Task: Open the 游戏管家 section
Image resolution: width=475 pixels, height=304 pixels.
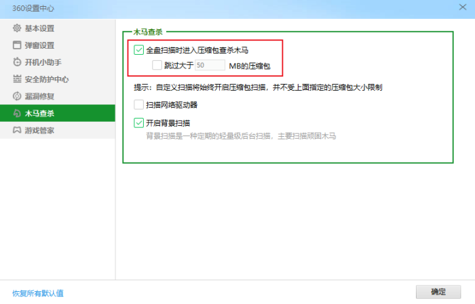Action: click(x=58, y=130)
